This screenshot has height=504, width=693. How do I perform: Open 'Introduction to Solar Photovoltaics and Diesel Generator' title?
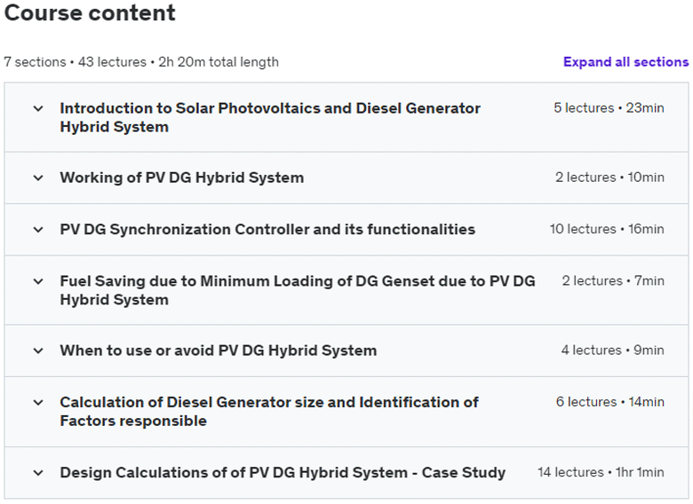coord(270,117)
